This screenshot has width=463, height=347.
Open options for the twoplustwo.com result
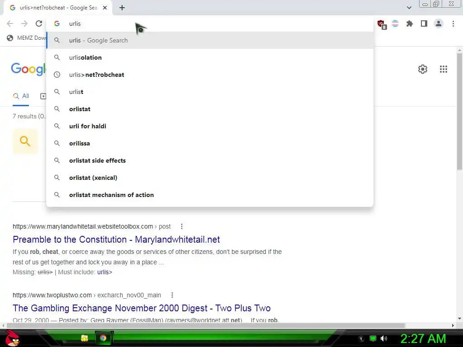(172, 295)
